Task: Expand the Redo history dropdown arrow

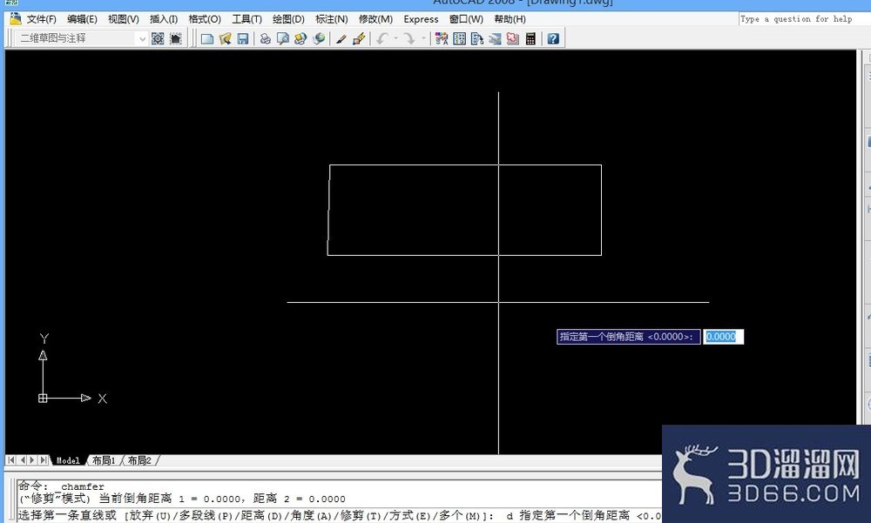Action: tap(423, 39)
